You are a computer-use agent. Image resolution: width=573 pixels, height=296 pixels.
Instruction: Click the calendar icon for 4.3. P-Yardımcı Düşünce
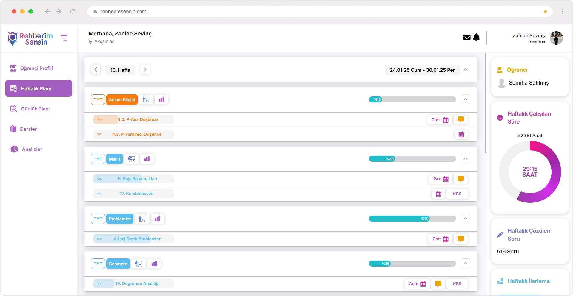461,135
